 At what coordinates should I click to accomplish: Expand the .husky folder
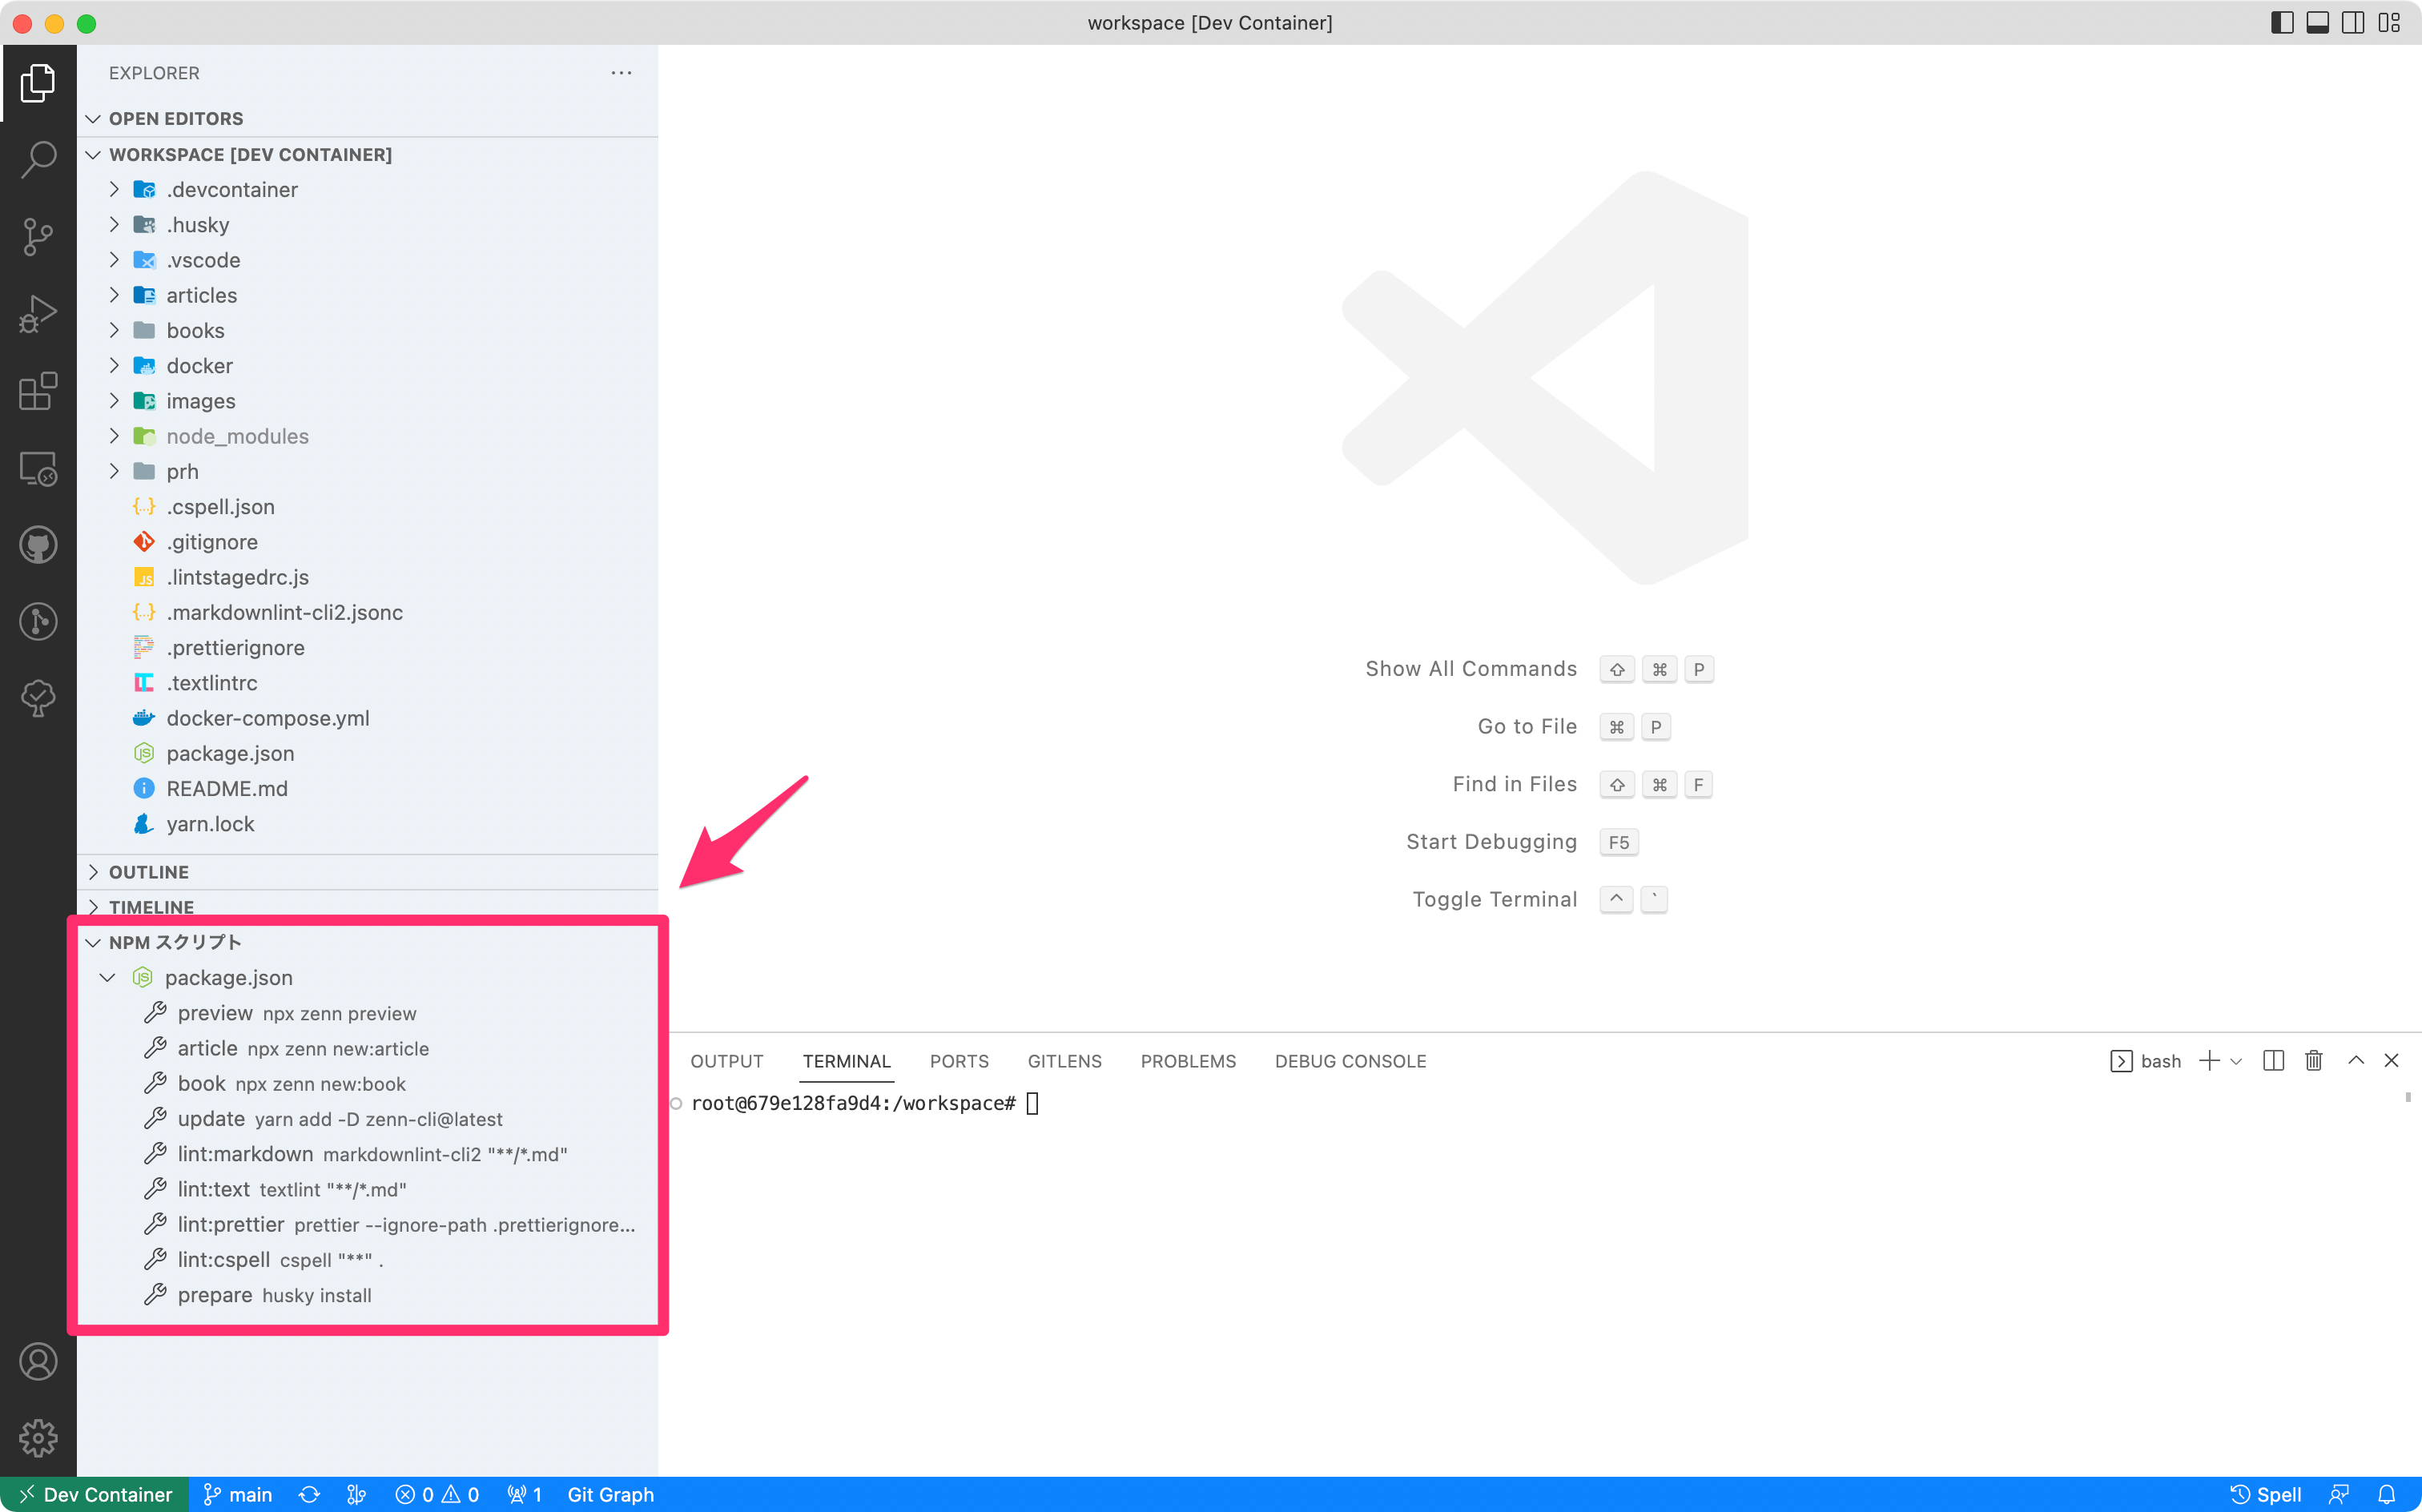click(367, 224)
